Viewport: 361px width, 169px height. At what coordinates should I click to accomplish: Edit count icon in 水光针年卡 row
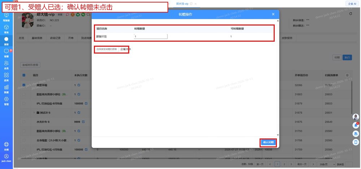[83, 122]
